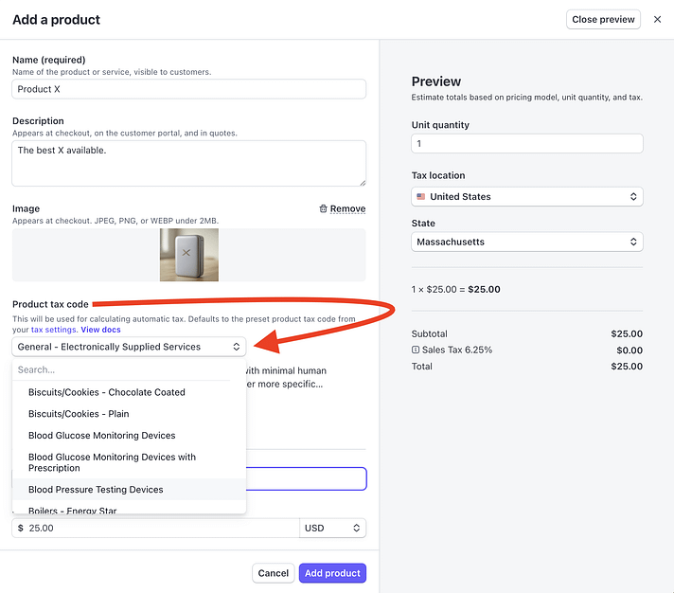Select Biscuits/Cookies - Plain option

[x=79, y=414]
